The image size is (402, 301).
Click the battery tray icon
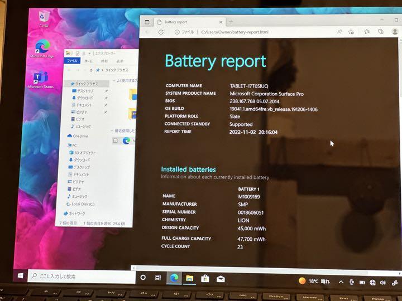pyautogui.click(x=362, y=282)
